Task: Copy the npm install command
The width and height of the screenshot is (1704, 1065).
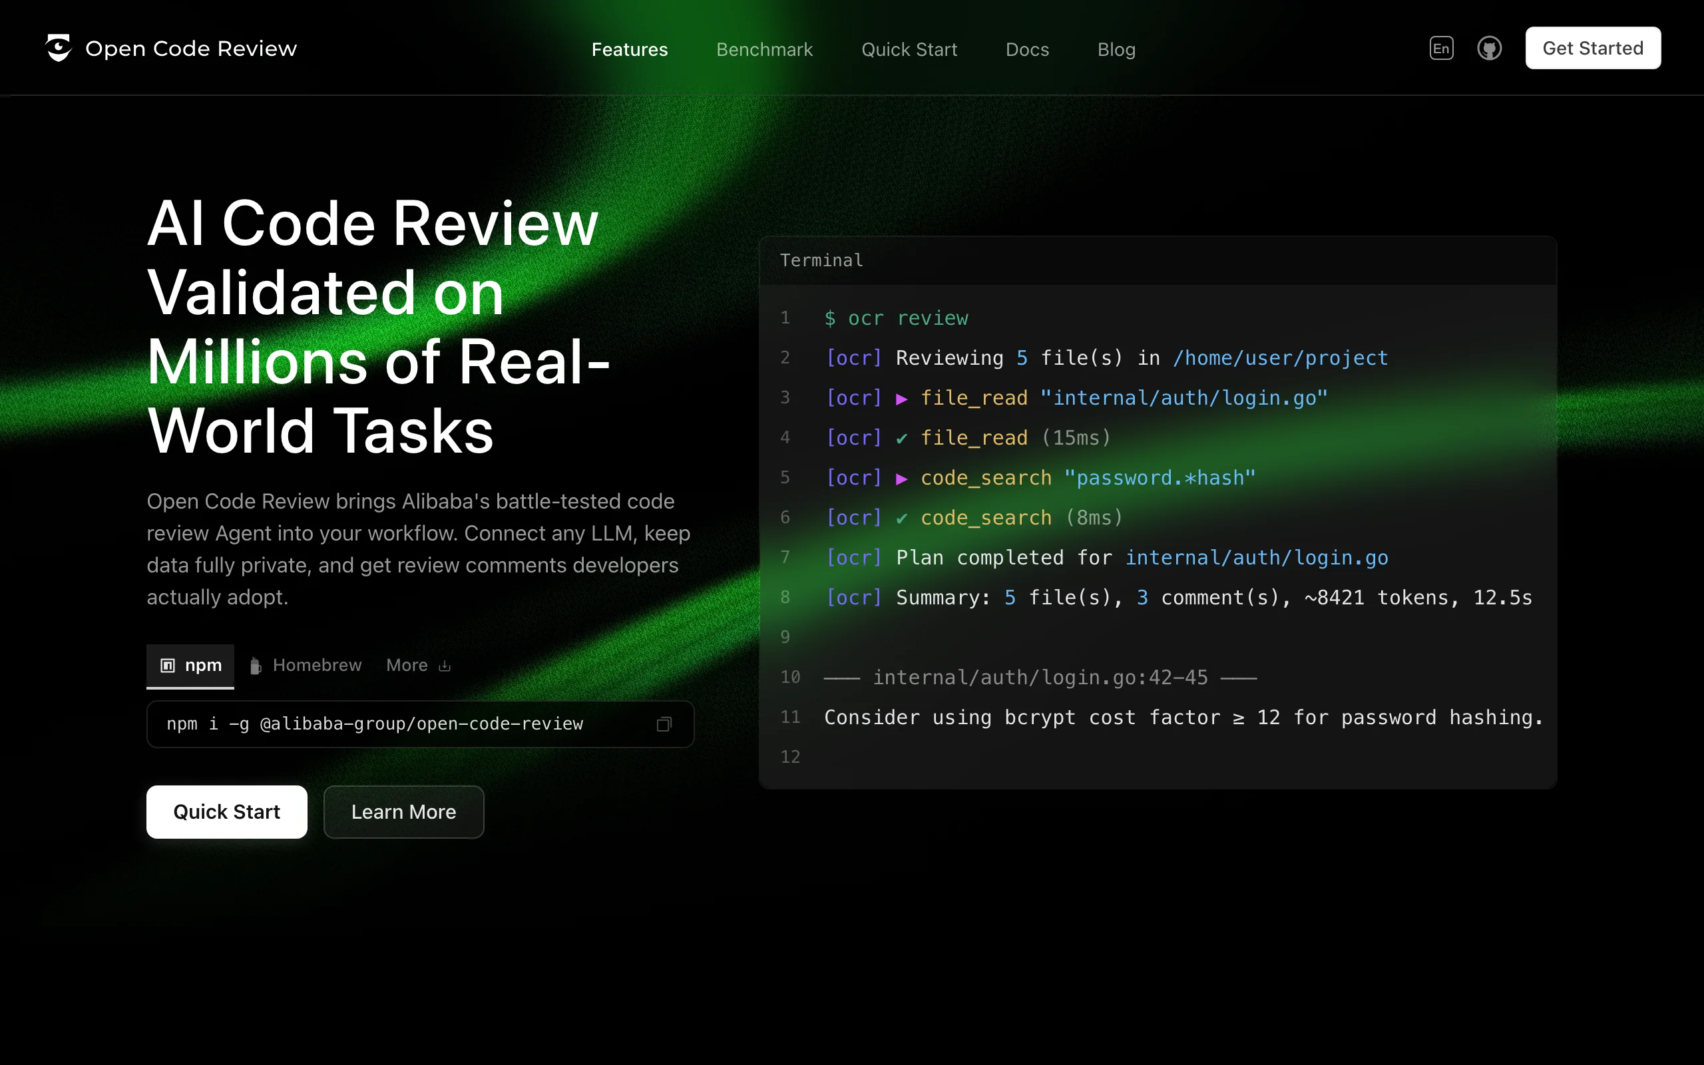Action: tap(664, 724)
